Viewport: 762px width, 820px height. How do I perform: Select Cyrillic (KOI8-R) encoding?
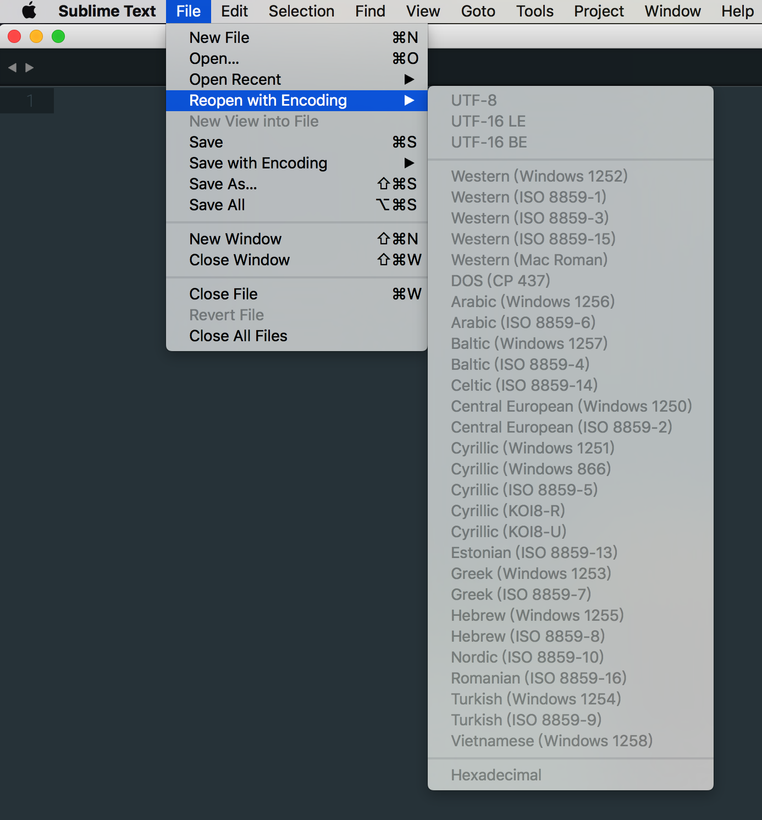coord(507,511)
